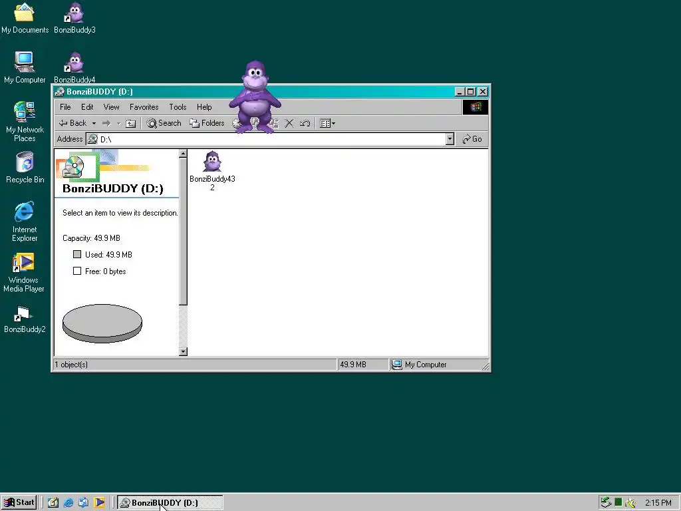The height and width of the screenshot is (511, 681).
Task: Click the 2:15 PM taskbar clock
Action: (x=658, y=503)
